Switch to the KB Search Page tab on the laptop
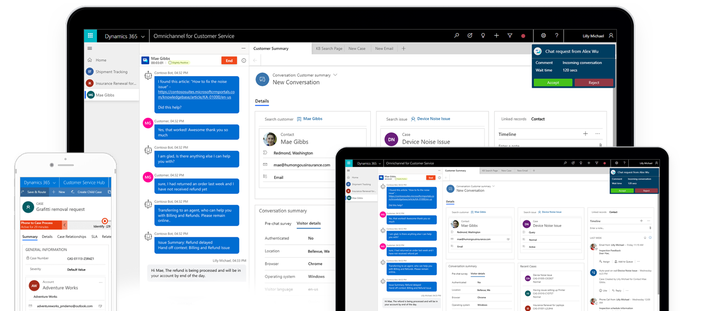701x311 pixels. pyautogui.click(x=329, y=48)
